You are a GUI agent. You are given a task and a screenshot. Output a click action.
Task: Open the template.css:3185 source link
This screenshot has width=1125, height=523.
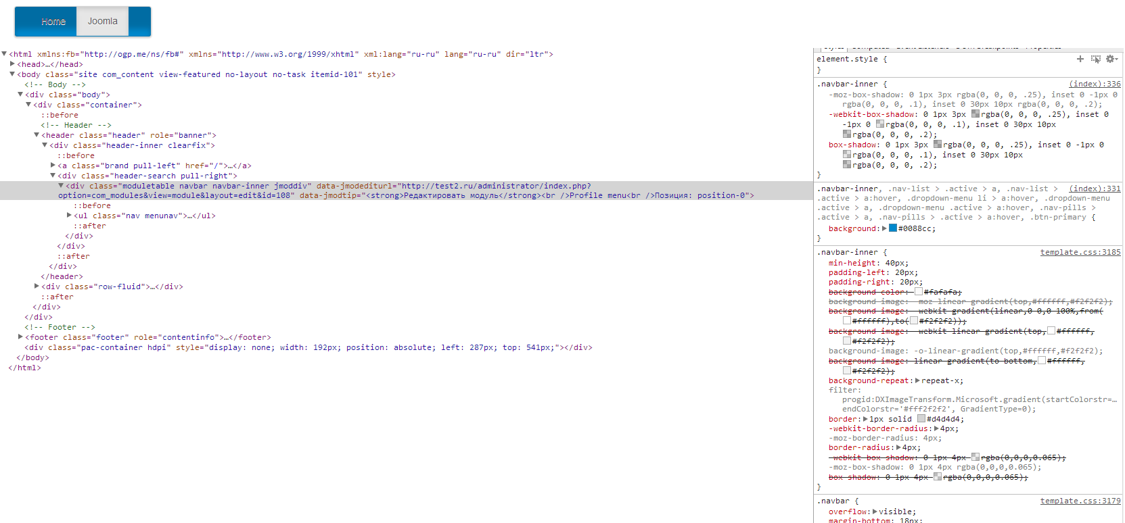pyautogui.click(x=1080, y=252)
